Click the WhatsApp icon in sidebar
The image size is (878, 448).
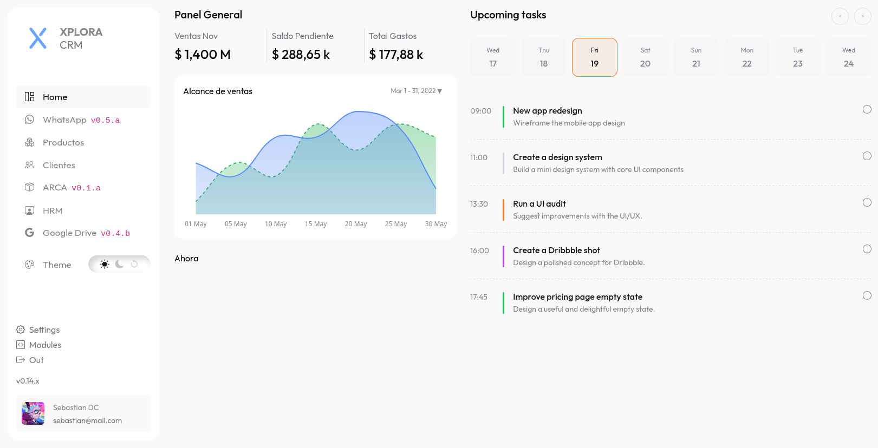[x=29, y=120]
